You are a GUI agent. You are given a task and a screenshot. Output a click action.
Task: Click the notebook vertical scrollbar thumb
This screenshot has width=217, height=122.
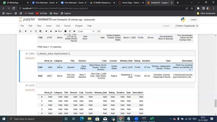[x=216, y=103]
